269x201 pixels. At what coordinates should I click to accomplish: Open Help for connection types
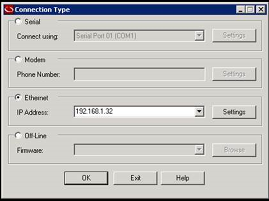[182, 178]
